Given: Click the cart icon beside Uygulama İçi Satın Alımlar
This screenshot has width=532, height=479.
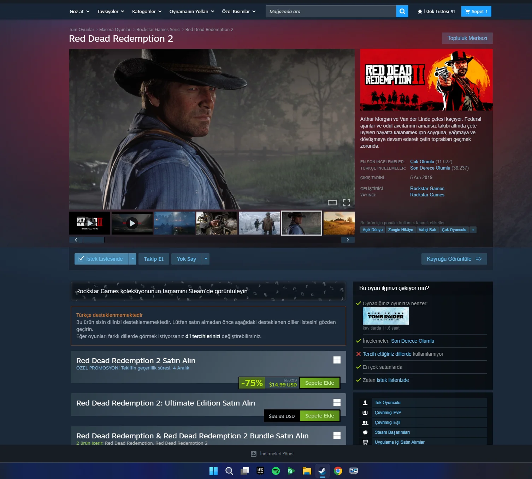Looking at the screenshot, I should tap(365, 442).
